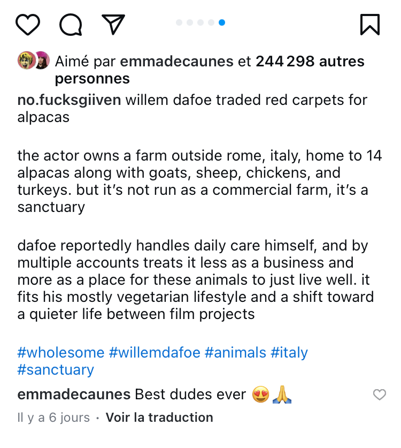Open the #willemdafoe hashtag
Image resolution: width=401 pixels, height=448 pixels.
155,353
